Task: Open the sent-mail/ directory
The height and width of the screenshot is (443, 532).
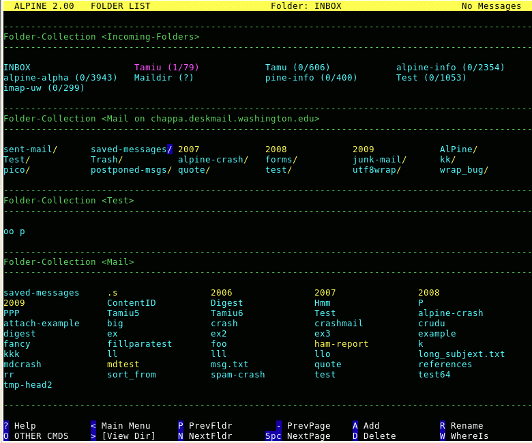Action: [31, 149]
